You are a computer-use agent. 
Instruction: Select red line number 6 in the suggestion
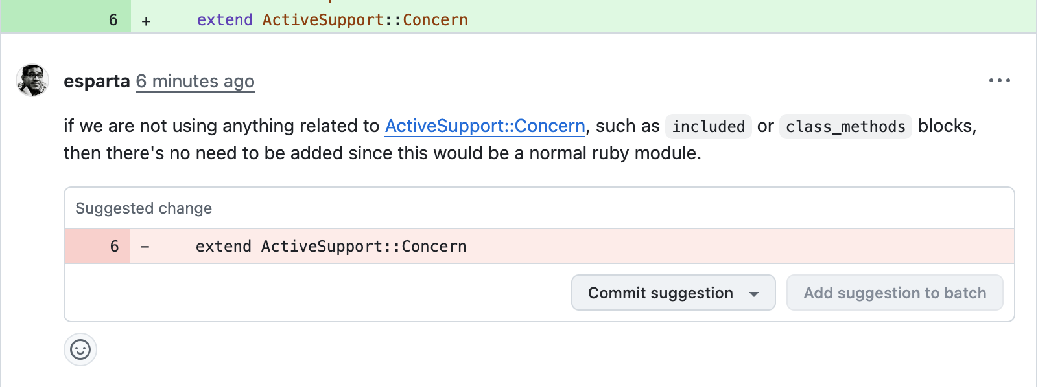point(114,247)
